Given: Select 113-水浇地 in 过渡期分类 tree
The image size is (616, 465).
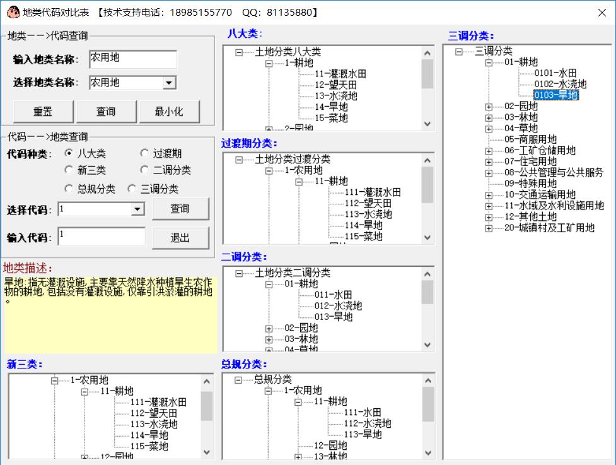Looking at the screenshot, I should (x=368, y=215).
